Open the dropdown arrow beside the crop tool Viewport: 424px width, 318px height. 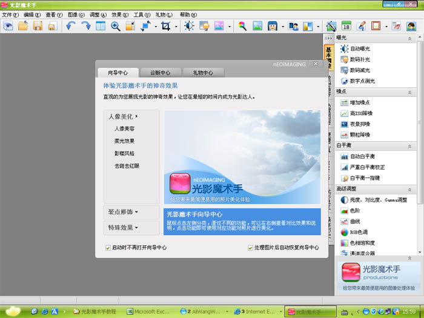176,27
